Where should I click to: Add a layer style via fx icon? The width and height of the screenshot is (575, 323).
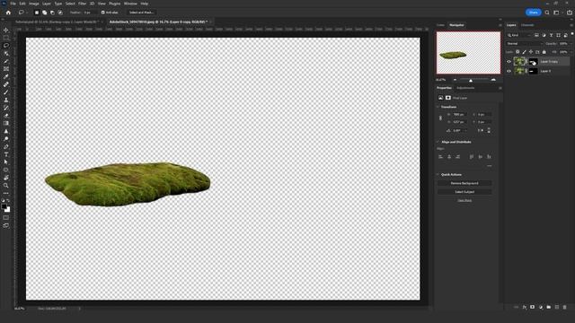pos(525,307)
